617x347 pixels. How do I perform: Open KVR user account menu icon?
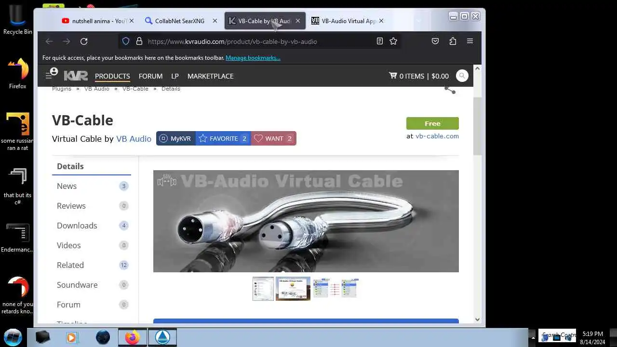[52, 74]
